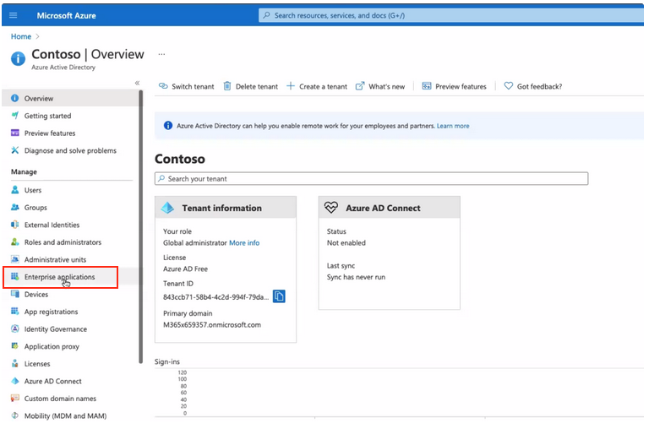This screenshot has height=434, width=649.
Task: Focus the search resources, services, and docs box
Action: click(451, 15)
